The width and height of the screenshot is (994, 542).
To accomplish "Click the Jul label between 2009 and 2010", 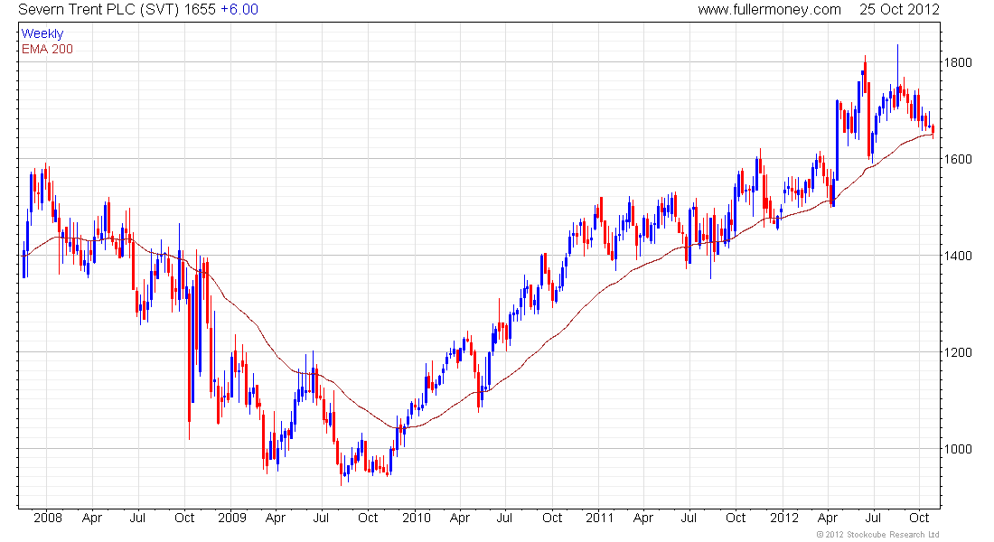I will (322, 518).
